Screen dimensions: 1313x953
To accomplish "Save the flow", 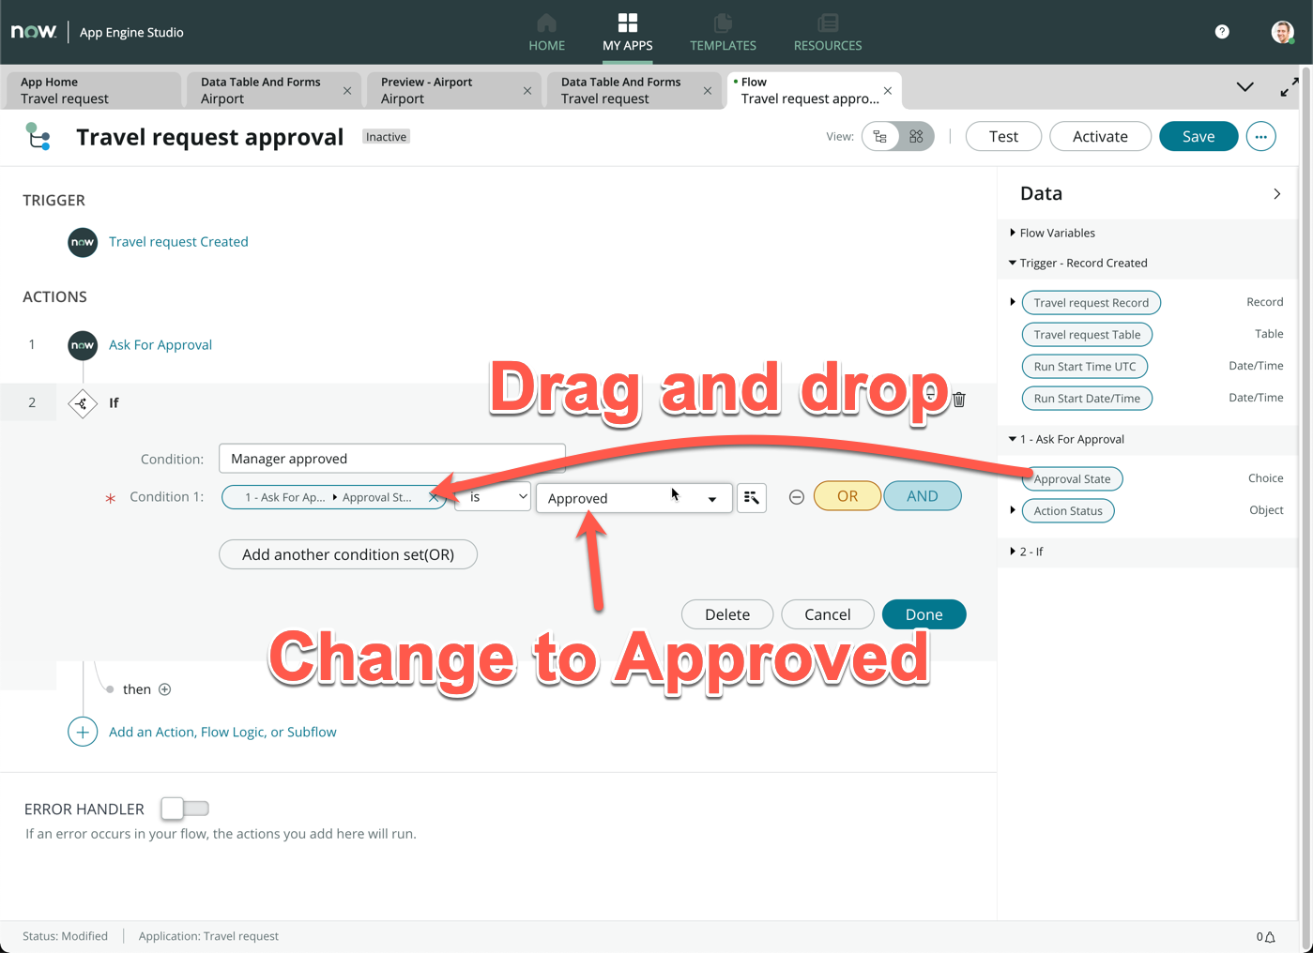I will coord(1198,137).
